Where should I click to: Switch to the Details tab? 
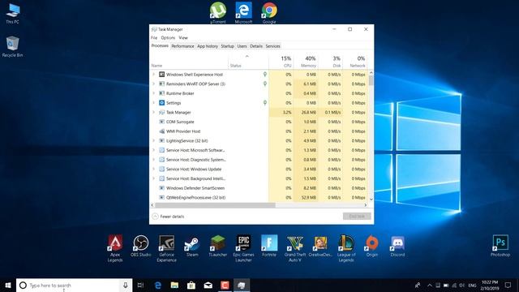[x=256, y=46]
